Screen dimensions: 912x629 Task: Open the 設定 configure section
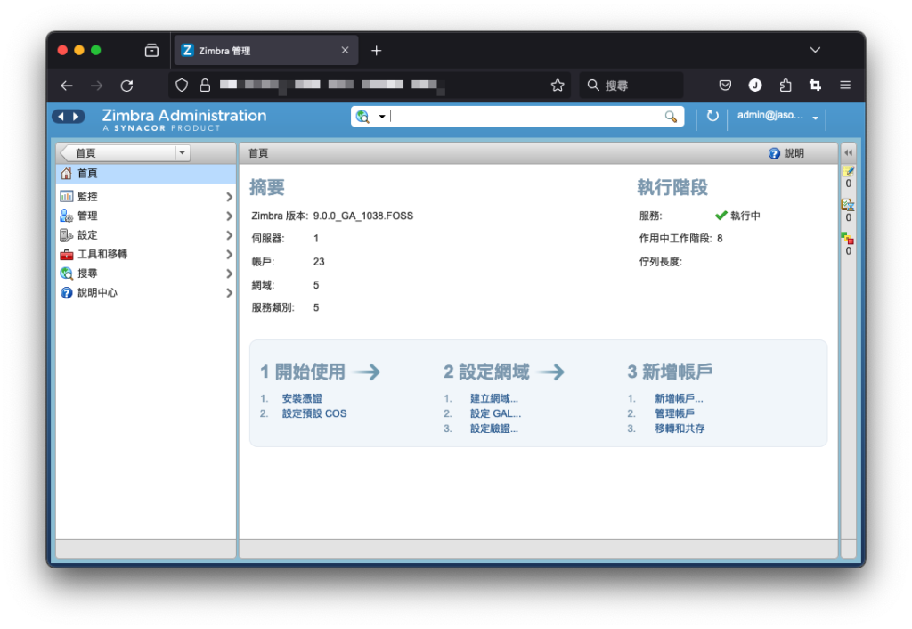point(87,235)
